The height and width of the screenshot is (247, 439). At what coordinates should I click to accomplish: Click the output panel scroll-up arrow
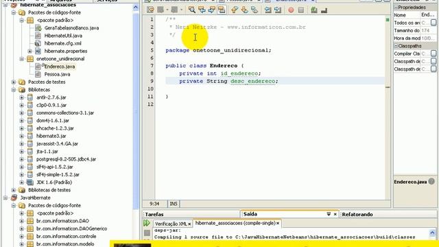coord(432,233)
